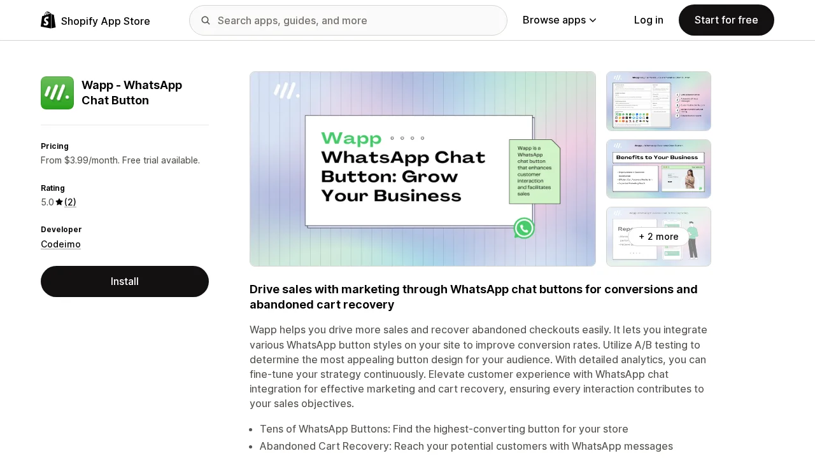Click the Start for free button
The height and width of the screenshot is (458, 815).
(726, 20)
